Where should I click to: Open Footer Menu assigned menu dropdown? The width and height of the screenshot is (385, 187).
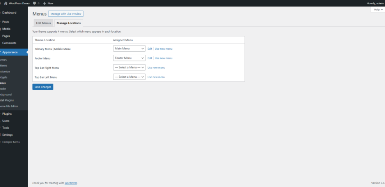point(129,58)
